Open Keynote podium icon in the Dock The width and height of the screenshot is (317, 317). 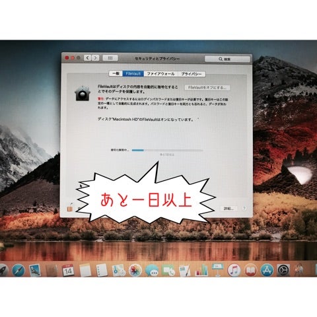point(218,270)
